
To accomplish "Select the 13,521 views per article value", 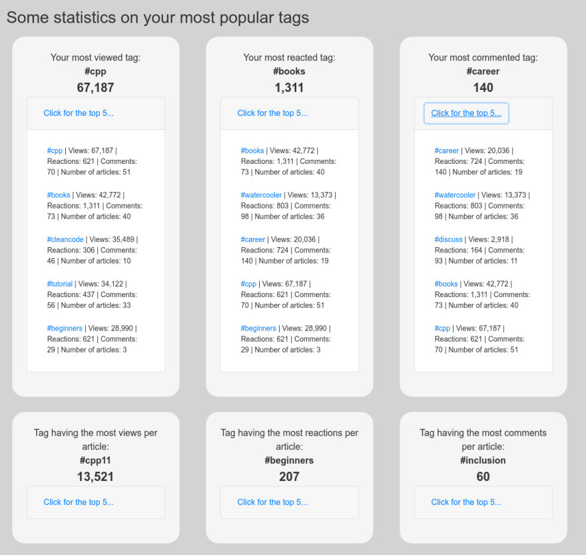I will coord(95,476).
